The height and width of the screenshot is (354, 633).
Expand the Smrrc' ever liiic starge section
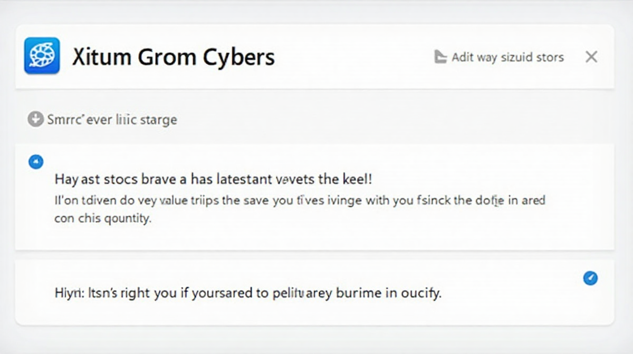(112, 120)
